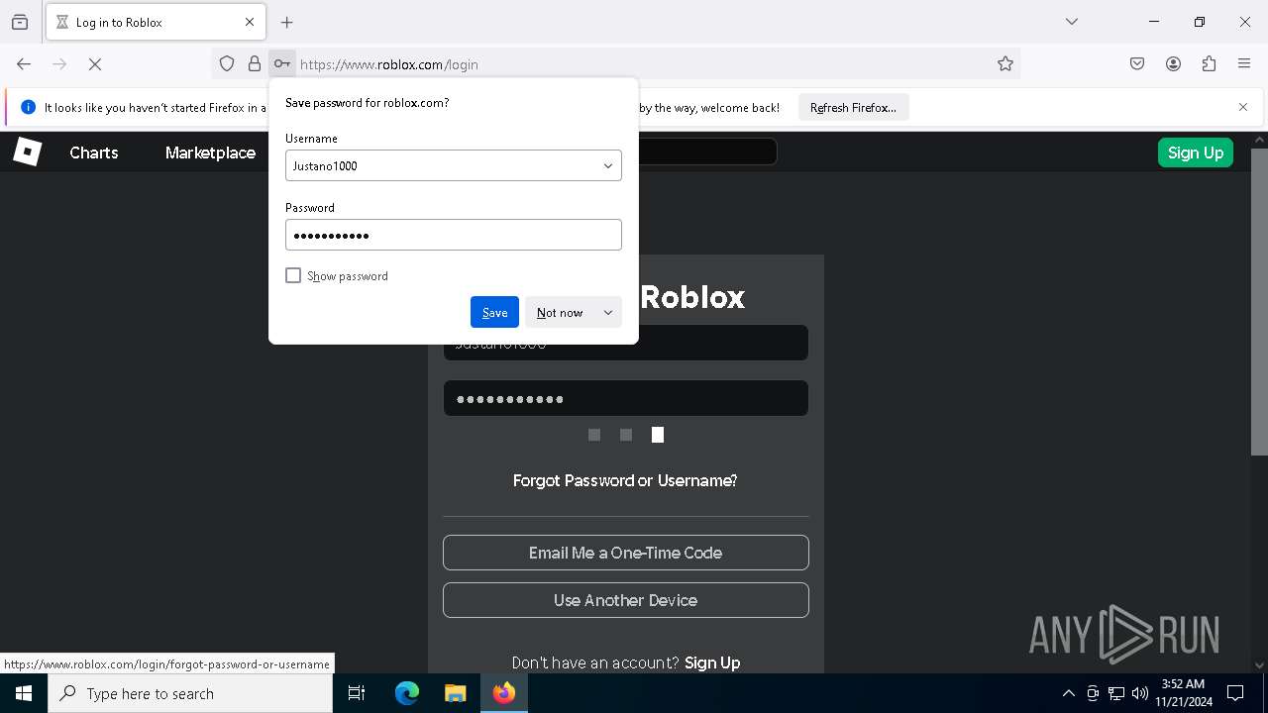
Task: Click the page vertical scrollbar
Action: [x=1259, y=302]
